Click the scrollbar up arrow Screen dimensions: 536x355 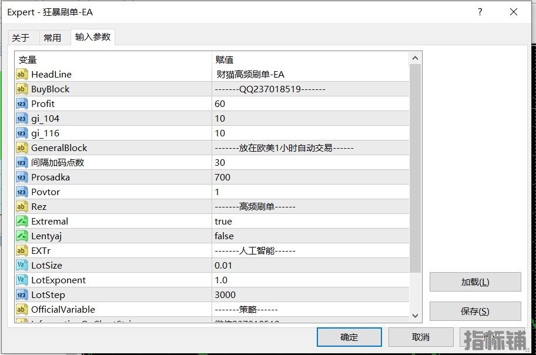click(x=416, y=58)
